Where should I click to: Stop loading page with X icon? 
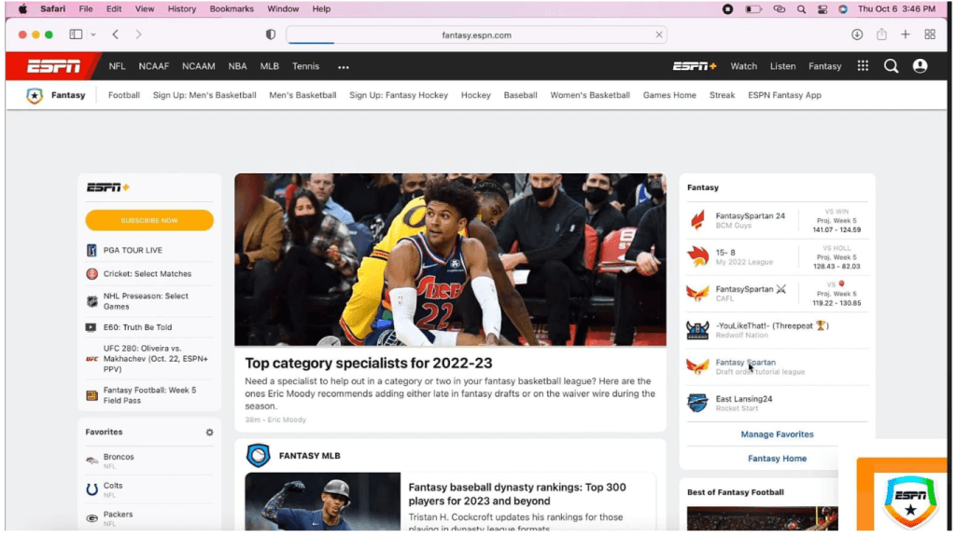[x=658, y=34]
